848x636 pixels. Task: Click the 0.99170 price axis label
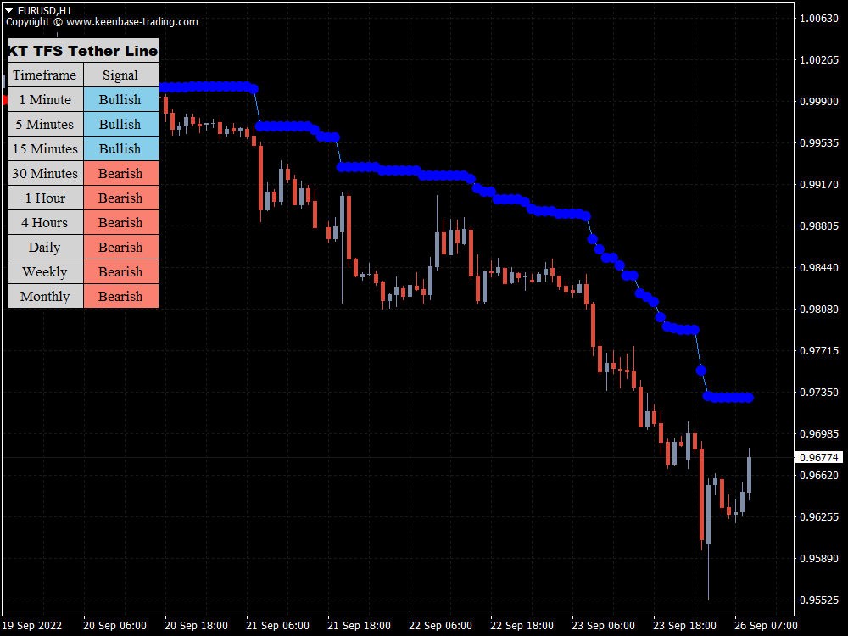[819, 184]
